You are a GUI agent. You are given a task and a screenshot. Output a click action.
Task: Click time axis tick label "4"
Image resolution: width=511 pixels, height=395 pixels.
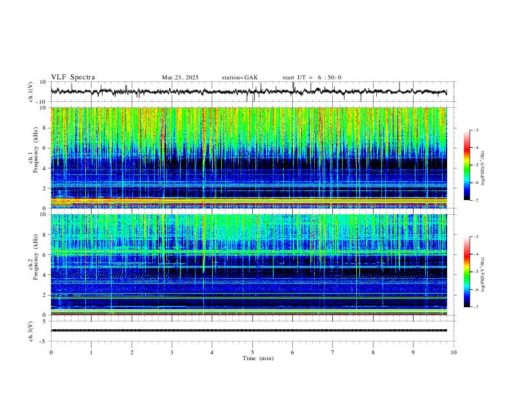pyautogui.click(x=212, y=352)
